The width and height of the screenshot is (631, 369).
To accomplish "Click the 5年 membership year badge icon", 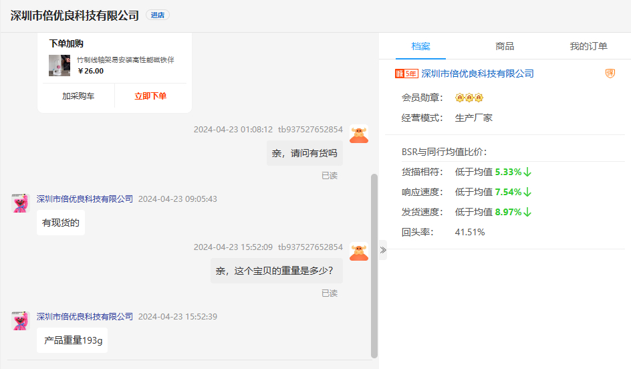I will point(406,74).
